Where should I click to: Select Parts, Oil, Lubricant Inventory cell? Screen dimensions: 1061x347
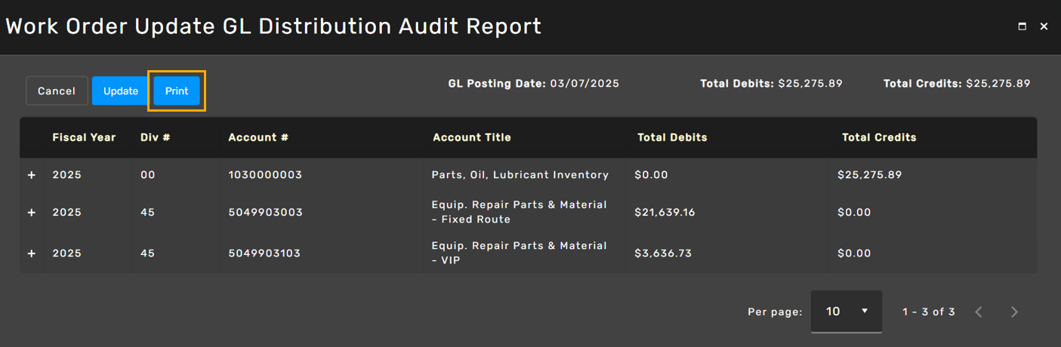(x=520, y=175)
